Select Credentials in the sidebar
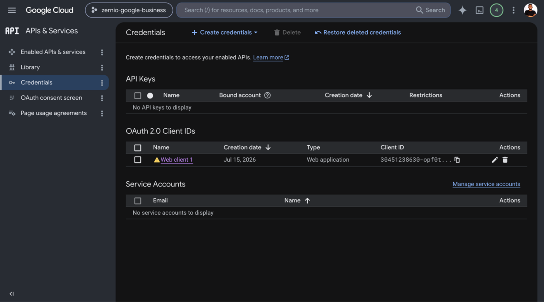This screenshot has width=544, height=302. click(54, 83)
